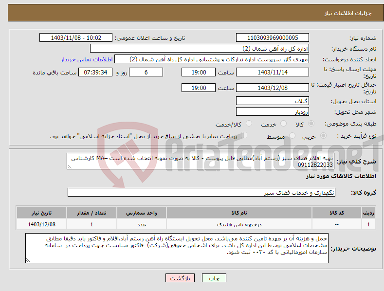Select the جزیی purchase type radio
384x291 pixels.
[x=323, y=135]
